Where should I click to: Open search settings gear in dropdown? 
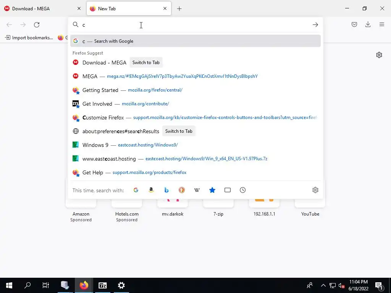point(315,190)
